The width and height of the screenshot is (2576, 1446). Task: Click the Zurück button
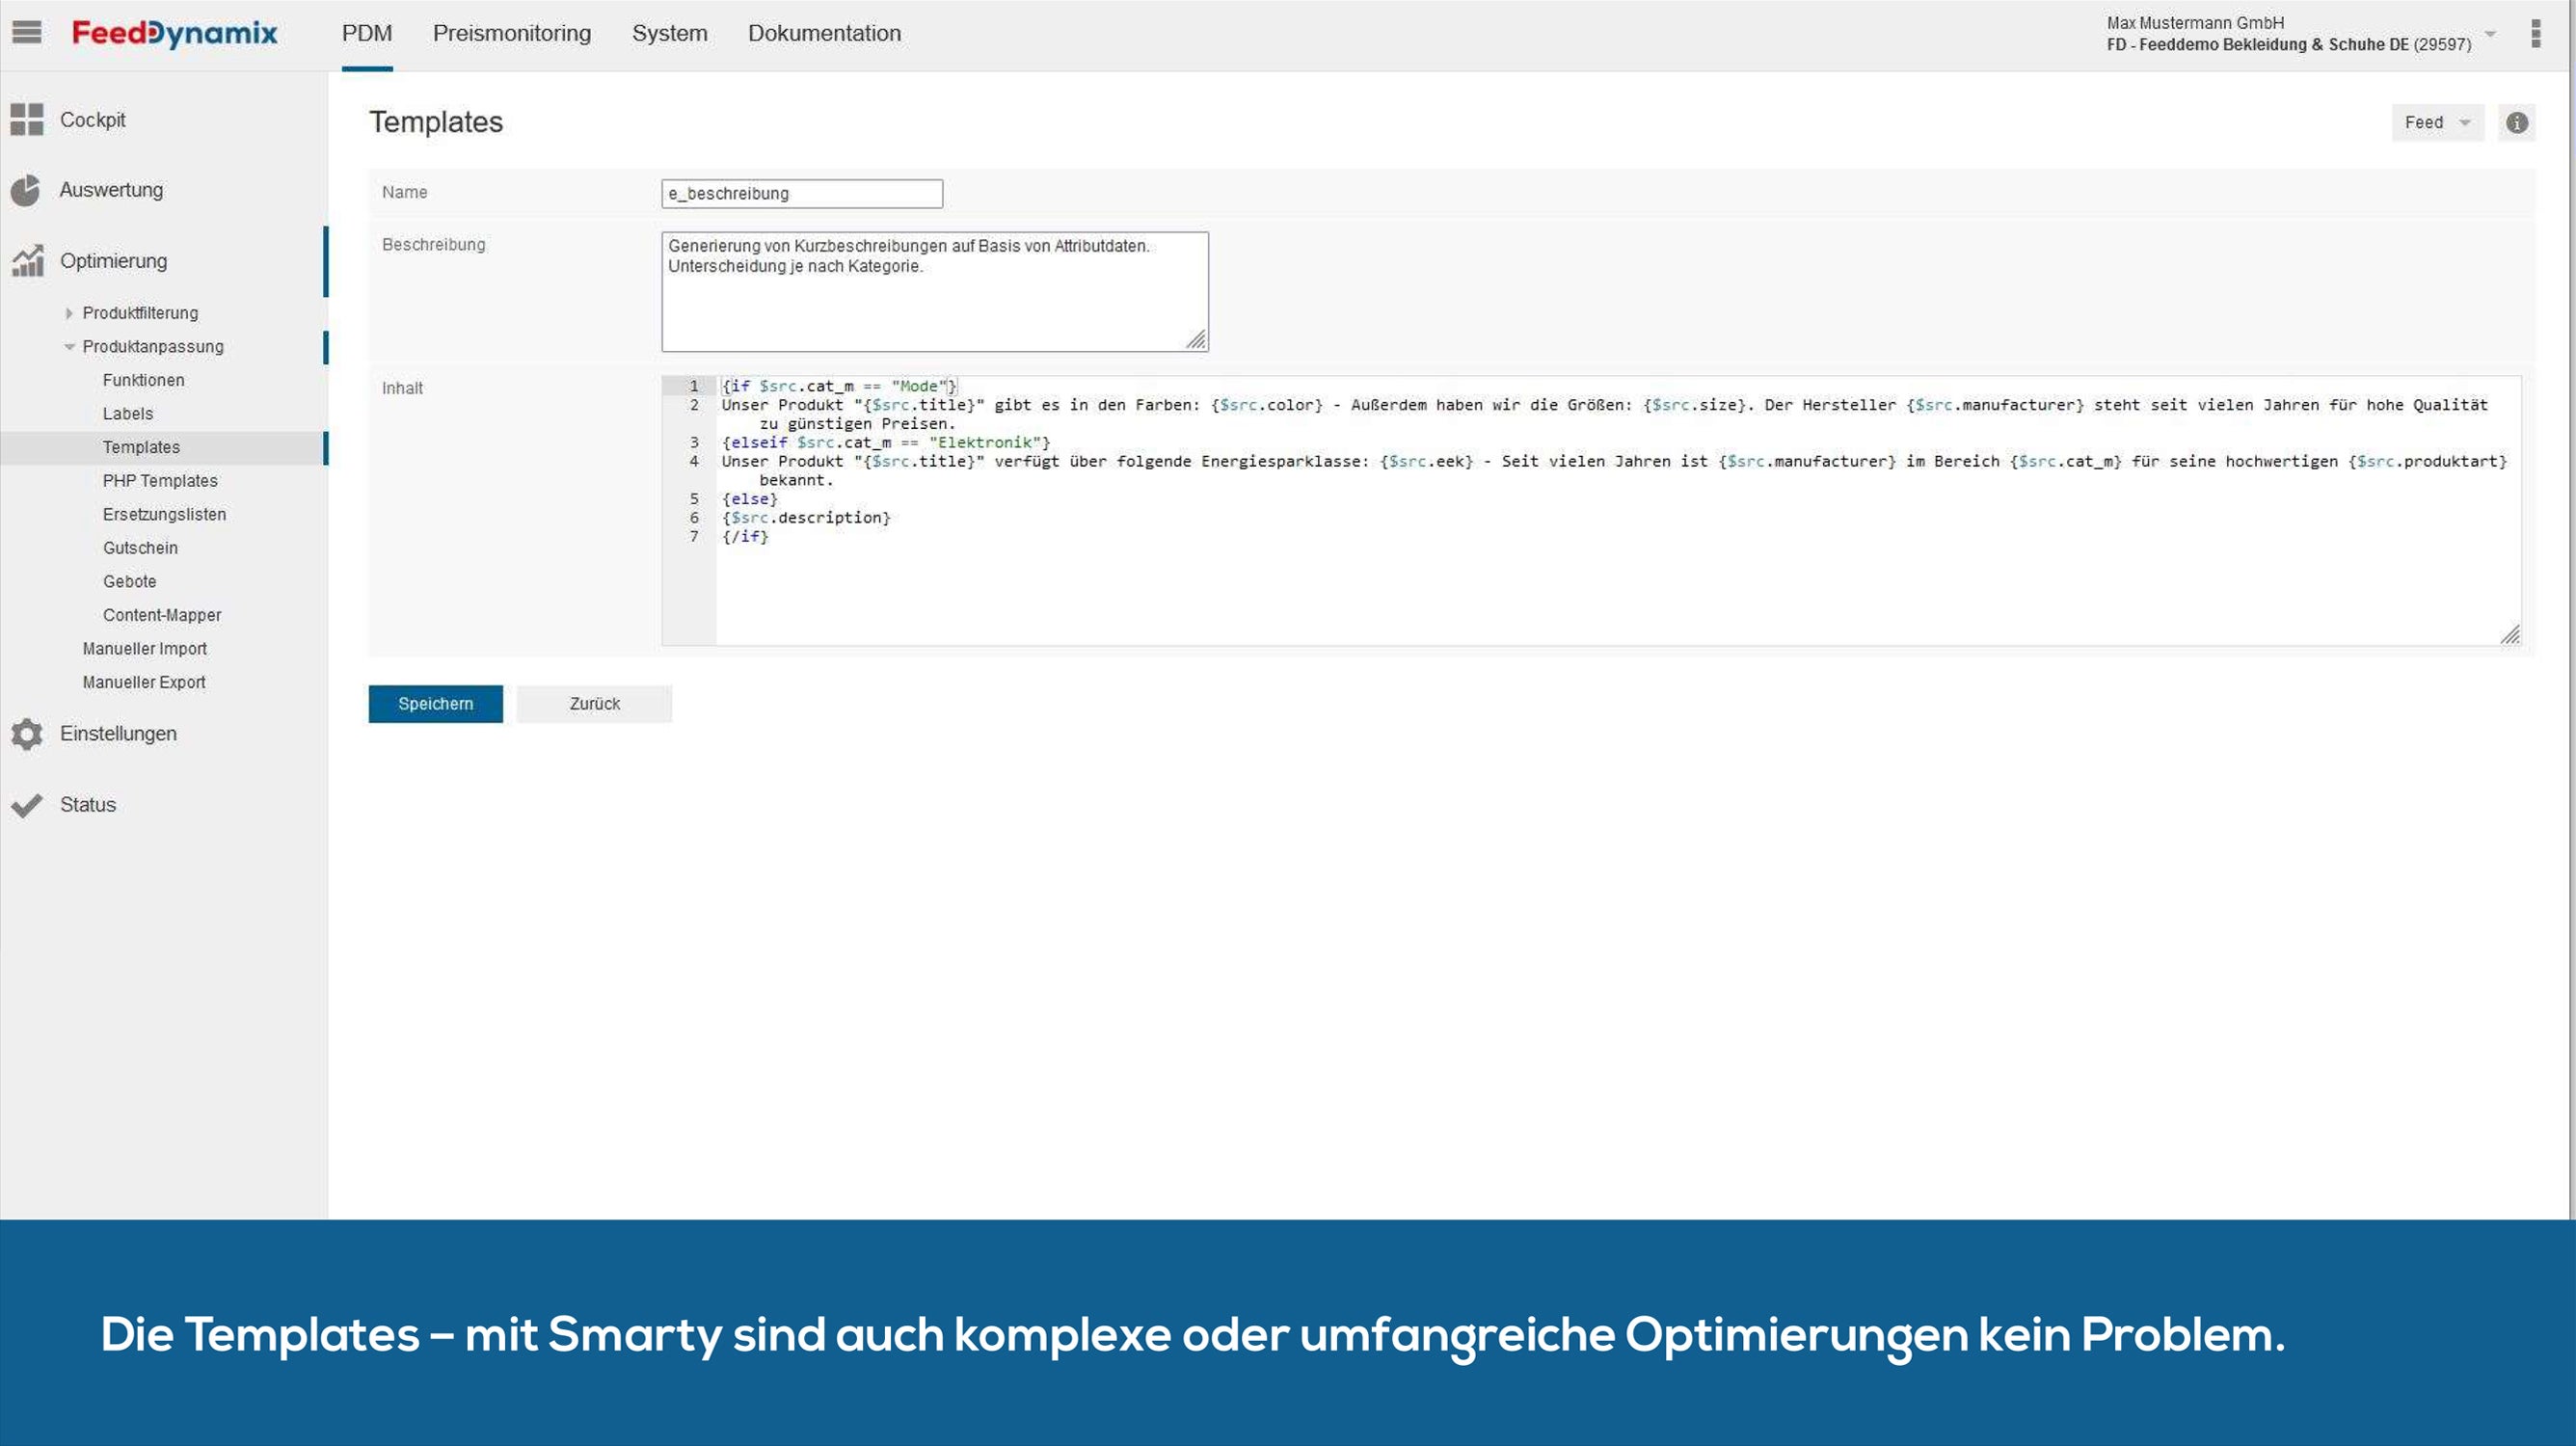[594, 704]
